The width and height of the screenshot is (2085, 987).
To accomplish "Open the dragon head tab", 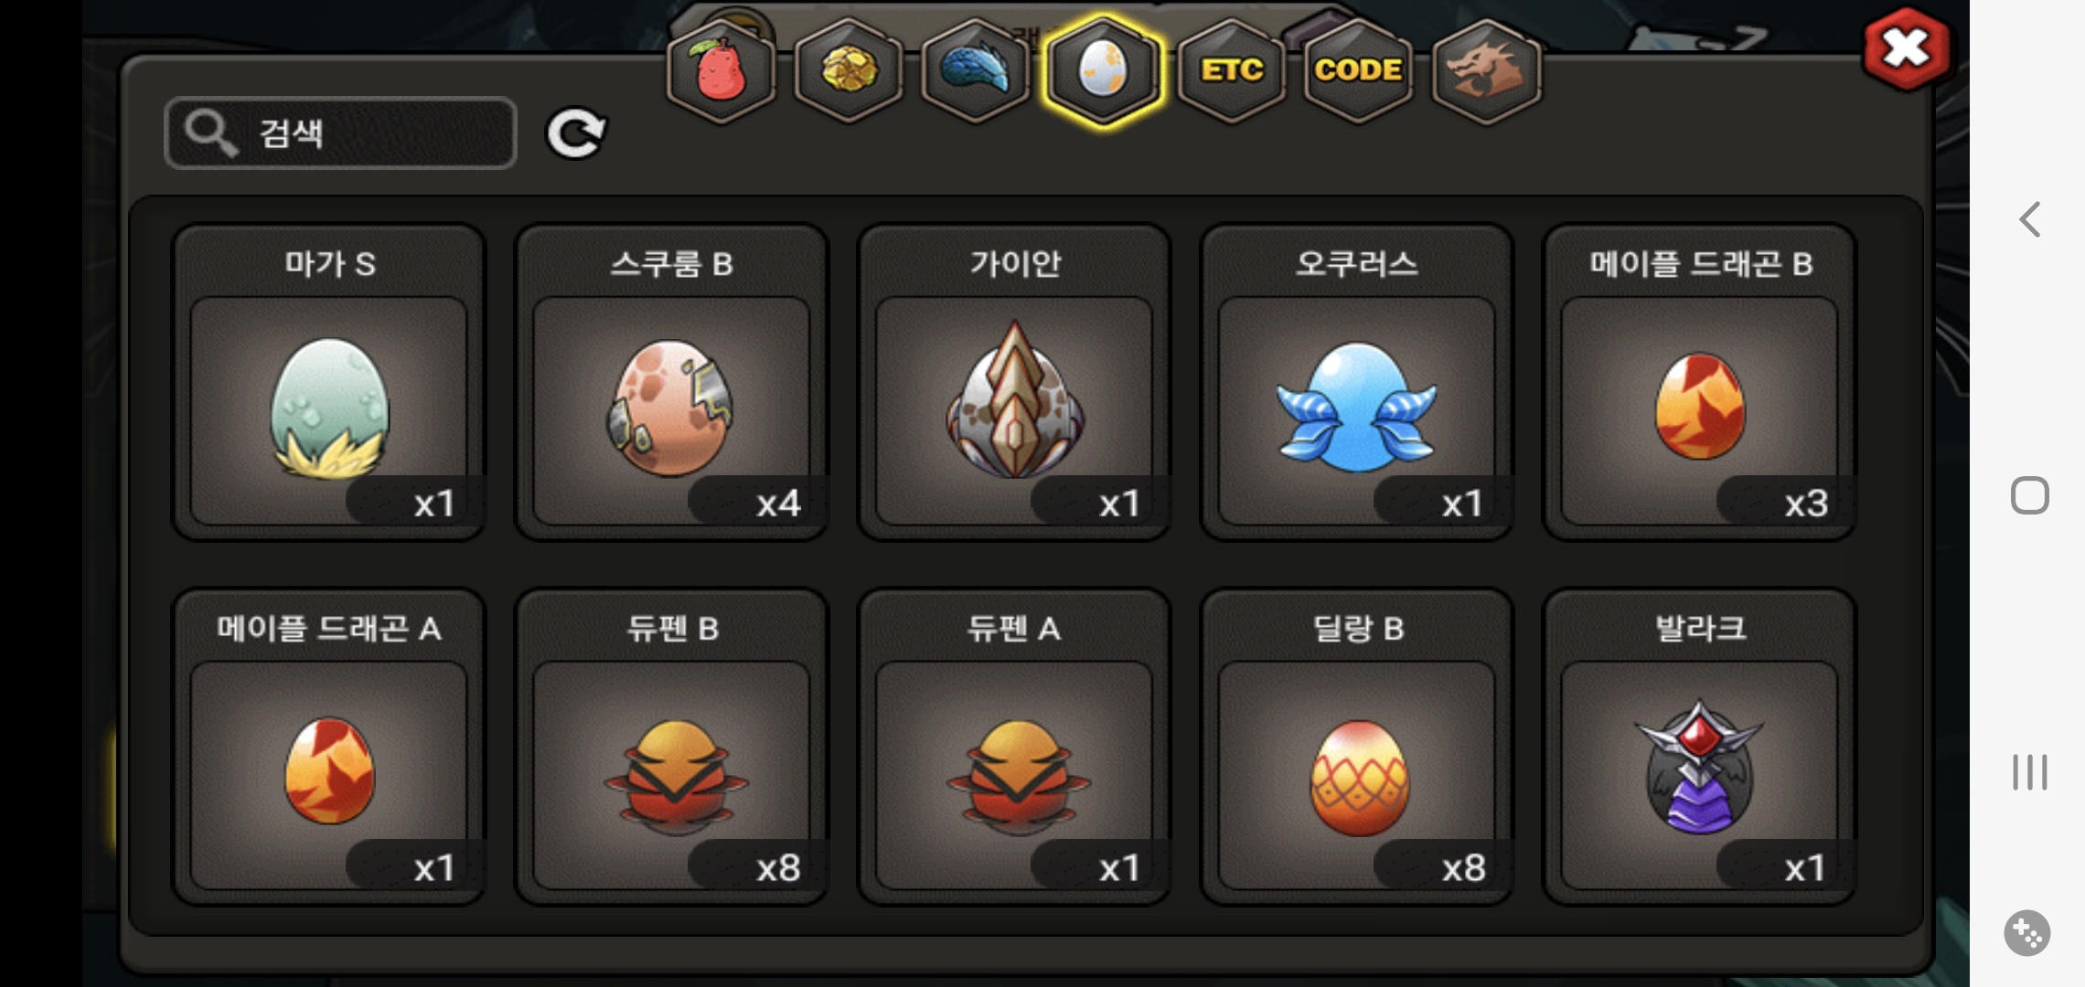I will tap(1486, 71).
